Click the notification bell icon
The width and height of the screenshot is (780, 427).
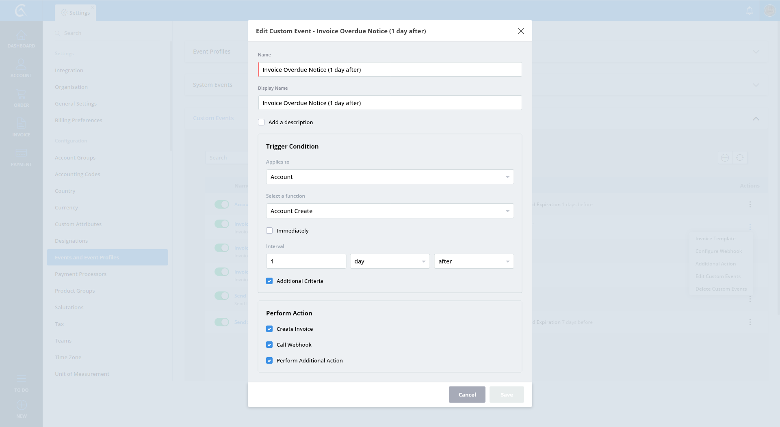[x=750, y=11]
